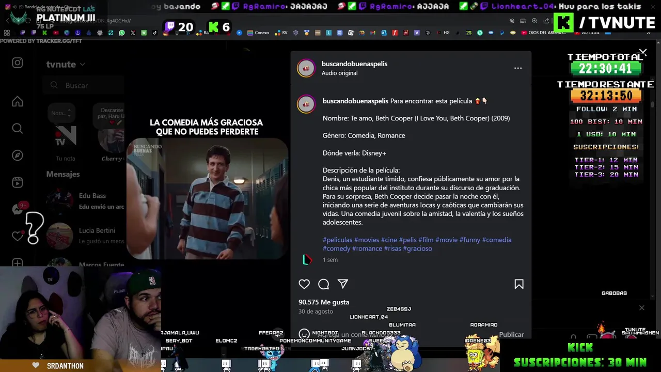The height and width of the screenshot is (372, 661).
Task: Click the #romance hashtag
Action: [x=367, y=249]
